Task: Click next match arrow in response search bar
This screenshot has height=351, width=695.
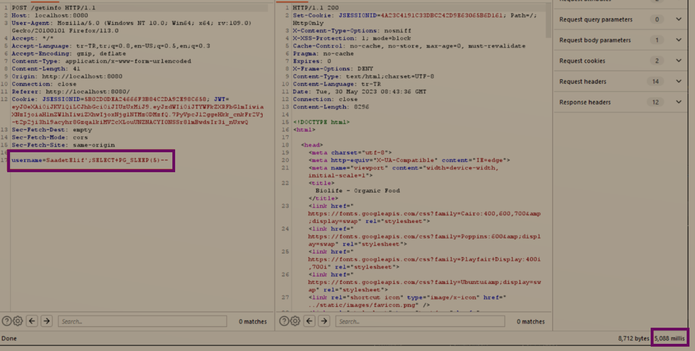Action: click(324, 321)
